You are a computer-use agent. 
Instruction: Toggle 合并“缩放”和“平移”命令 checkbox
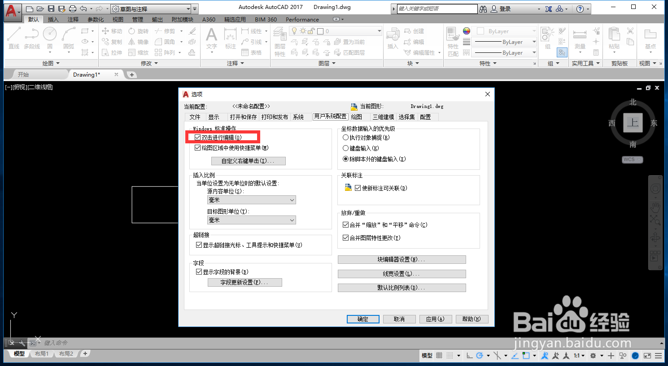pos(345,225)
